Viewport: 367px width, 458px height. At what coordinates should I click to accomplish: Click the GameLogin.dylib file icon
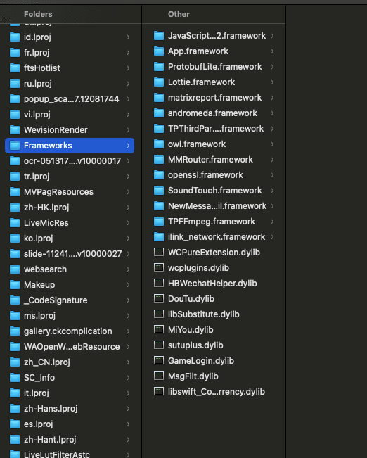click(x=159, y=360)
